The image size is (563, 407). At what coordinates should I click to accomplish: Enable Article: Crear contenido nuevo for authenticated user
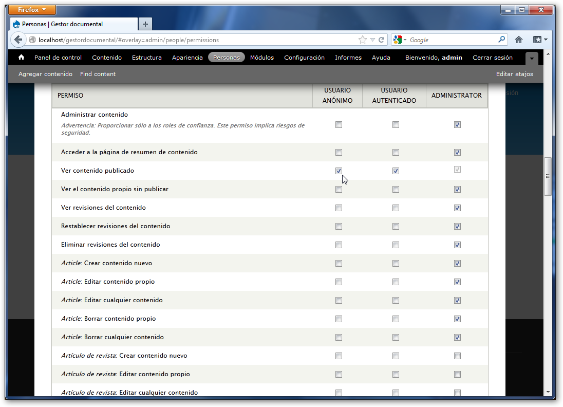[x=396, y=264]
